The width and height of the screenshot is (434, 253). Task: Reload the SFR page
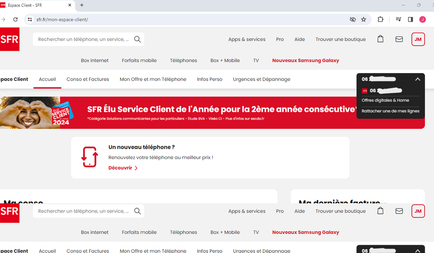coord(16,20)
